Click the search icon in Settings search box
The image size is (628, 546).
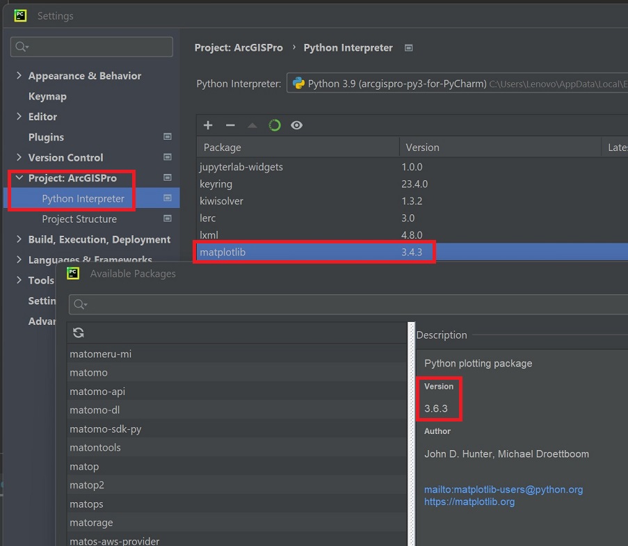(22, 47)
